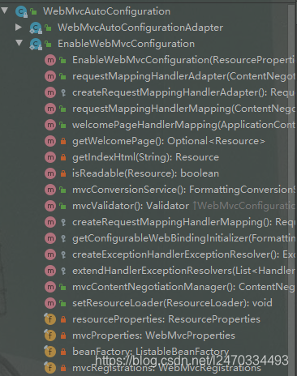Click the method icon of getWelcomePage()
297x376 pixels.
50,141
